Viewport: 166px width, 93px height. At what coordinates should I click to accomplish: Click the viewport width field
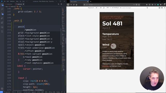pyautogui.click(x=96, y=8)
